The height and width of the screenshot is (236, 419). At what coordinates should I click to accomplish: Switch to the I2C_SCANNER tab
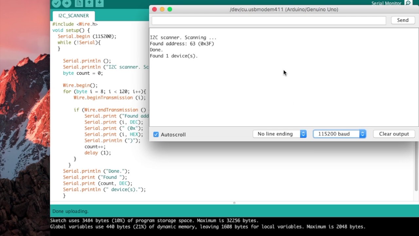click(x=74, y=16)
